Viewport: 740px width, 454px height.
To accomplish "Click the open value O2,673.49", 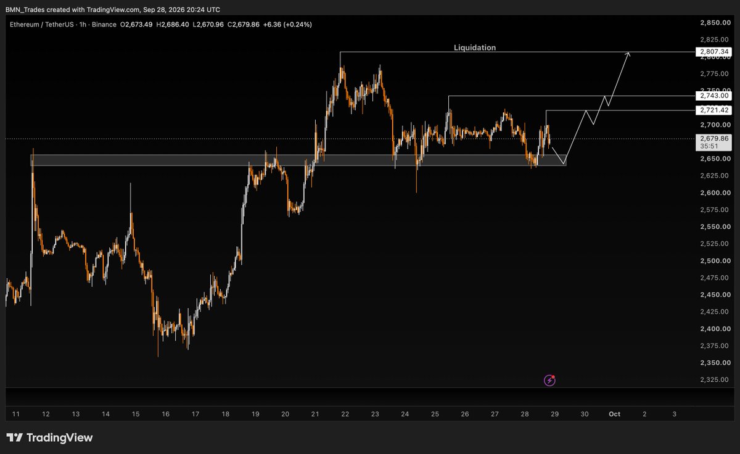I will tap(137, 25).
